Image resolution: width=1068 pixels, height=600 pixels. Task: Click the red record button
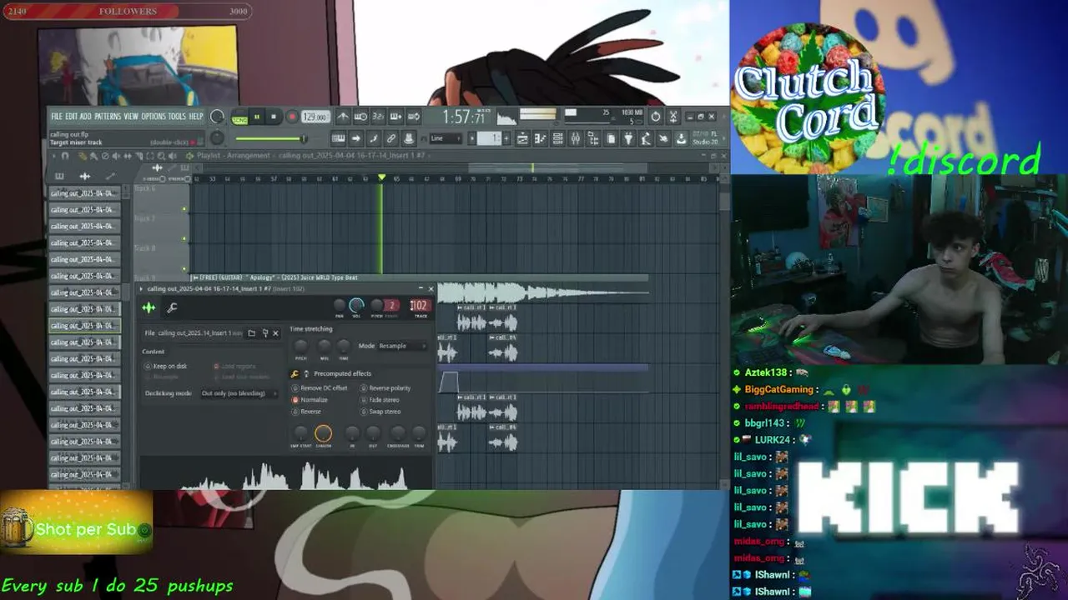pos(292,117)
